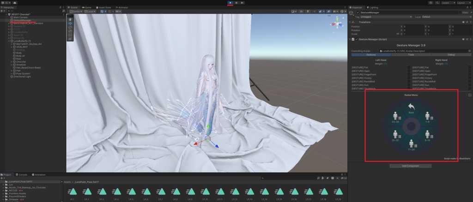Viewport: 473px width, 202px height.
Task: Enable left hand Fist gesture checkbox
Action: (x=409, y=67)
